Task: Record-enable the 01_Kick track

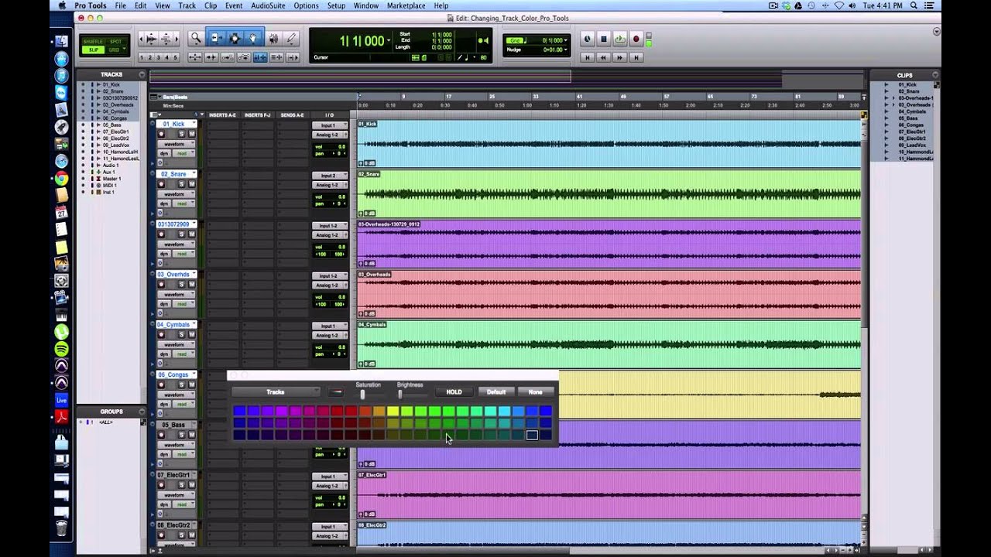Action: 161,135
